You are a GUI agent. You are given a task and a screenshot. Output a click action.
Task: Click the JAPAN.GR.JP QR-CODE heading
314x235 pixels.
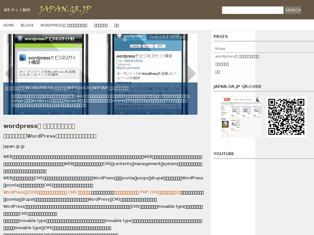pyautogui.click(x=237, y=86)
